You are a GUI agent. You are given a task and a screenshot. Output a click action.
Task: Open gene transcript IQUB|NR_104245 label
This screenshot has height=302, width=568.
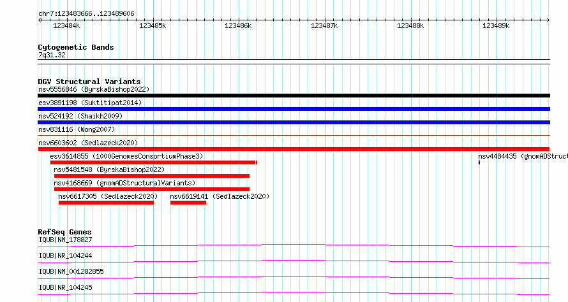65,287
